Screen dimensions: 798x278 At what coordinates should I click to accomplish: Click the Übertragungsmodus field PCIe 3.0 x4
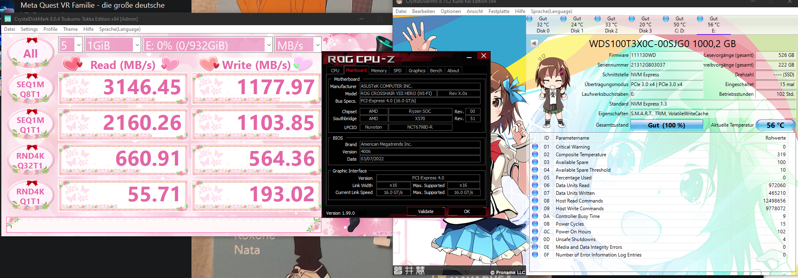[666, 84]
